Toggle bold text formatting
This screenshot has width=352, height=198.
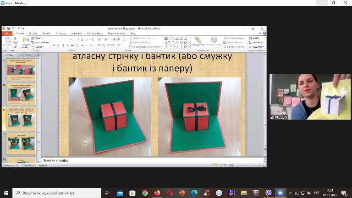click(54, 45)
